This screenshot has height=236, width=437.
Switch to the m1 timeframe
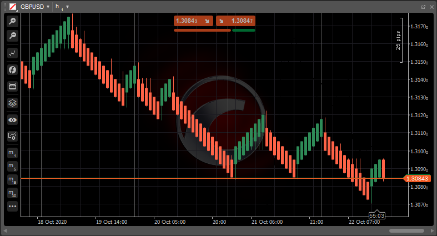coord(12,153)
